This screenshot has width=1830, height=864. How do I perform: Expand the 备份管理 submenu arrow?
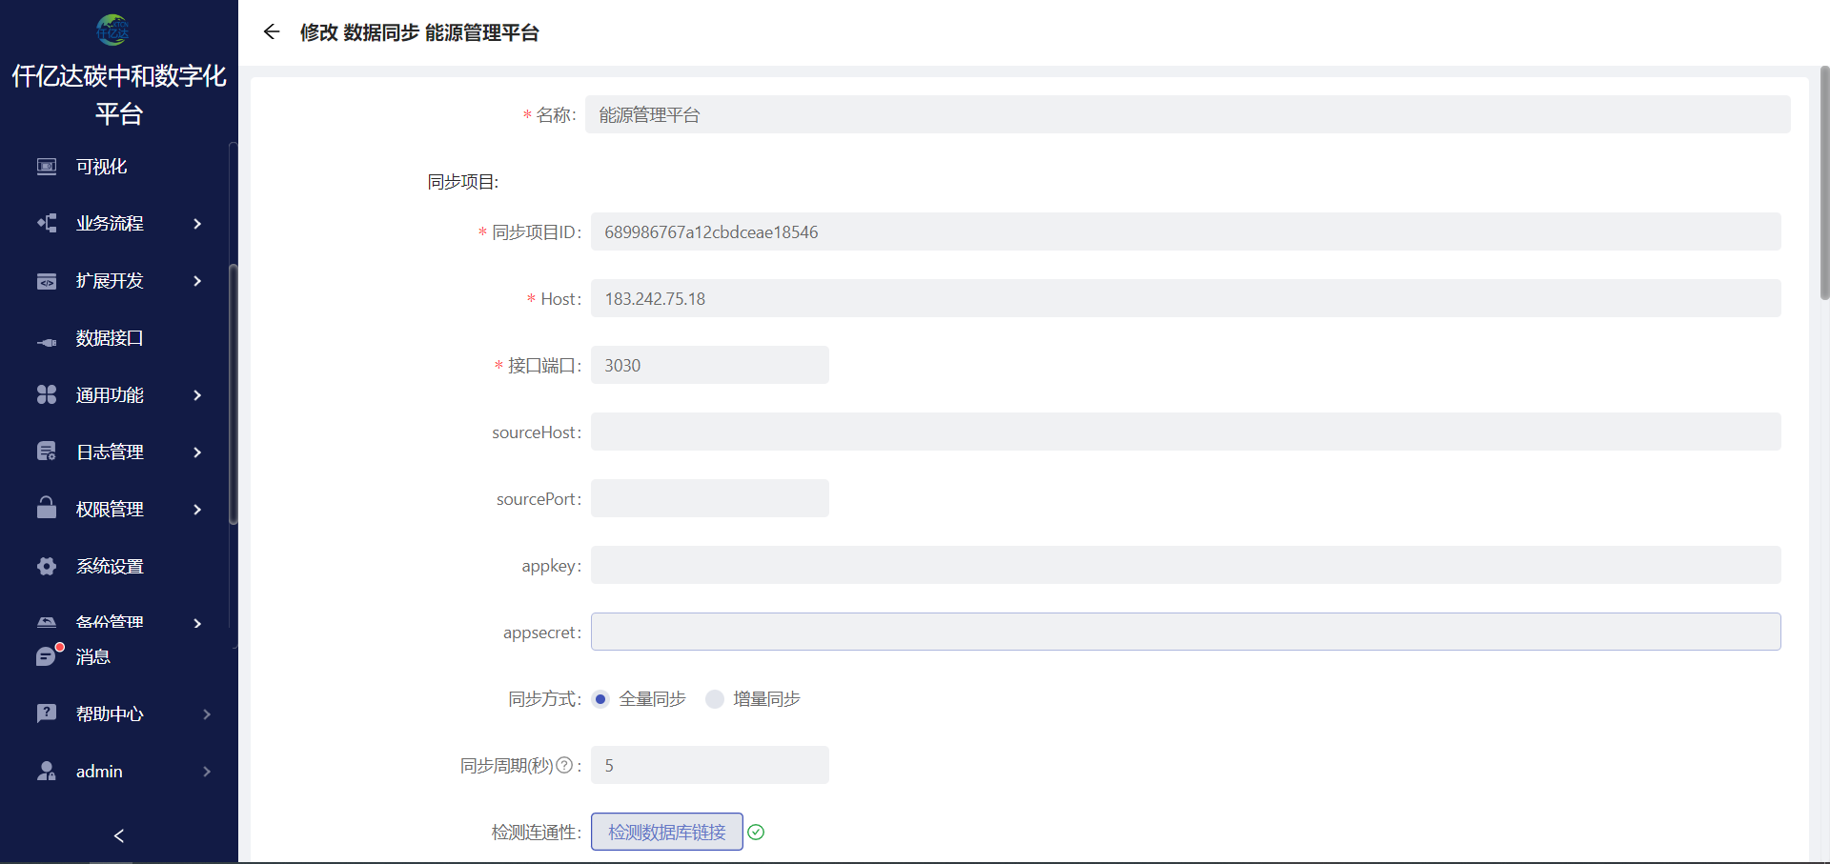coord(197,624)
